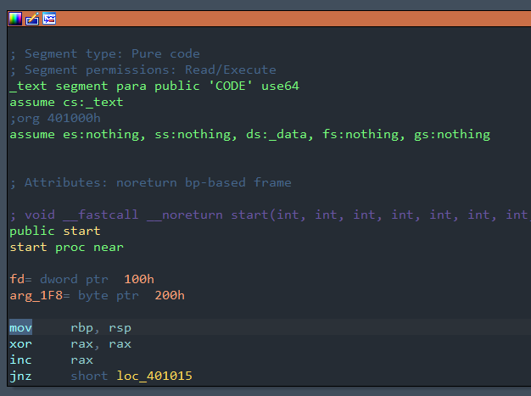Click the 'assume cs:_text' line
Viewport: 531px width, 396px height.
click(x=66, y=103)
